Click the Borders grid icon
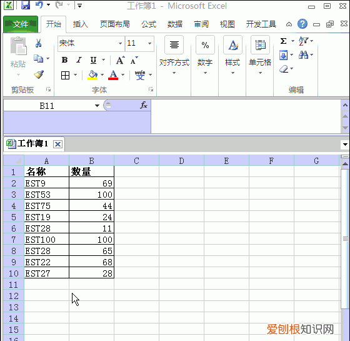The image size is (350, 341). 65,75
